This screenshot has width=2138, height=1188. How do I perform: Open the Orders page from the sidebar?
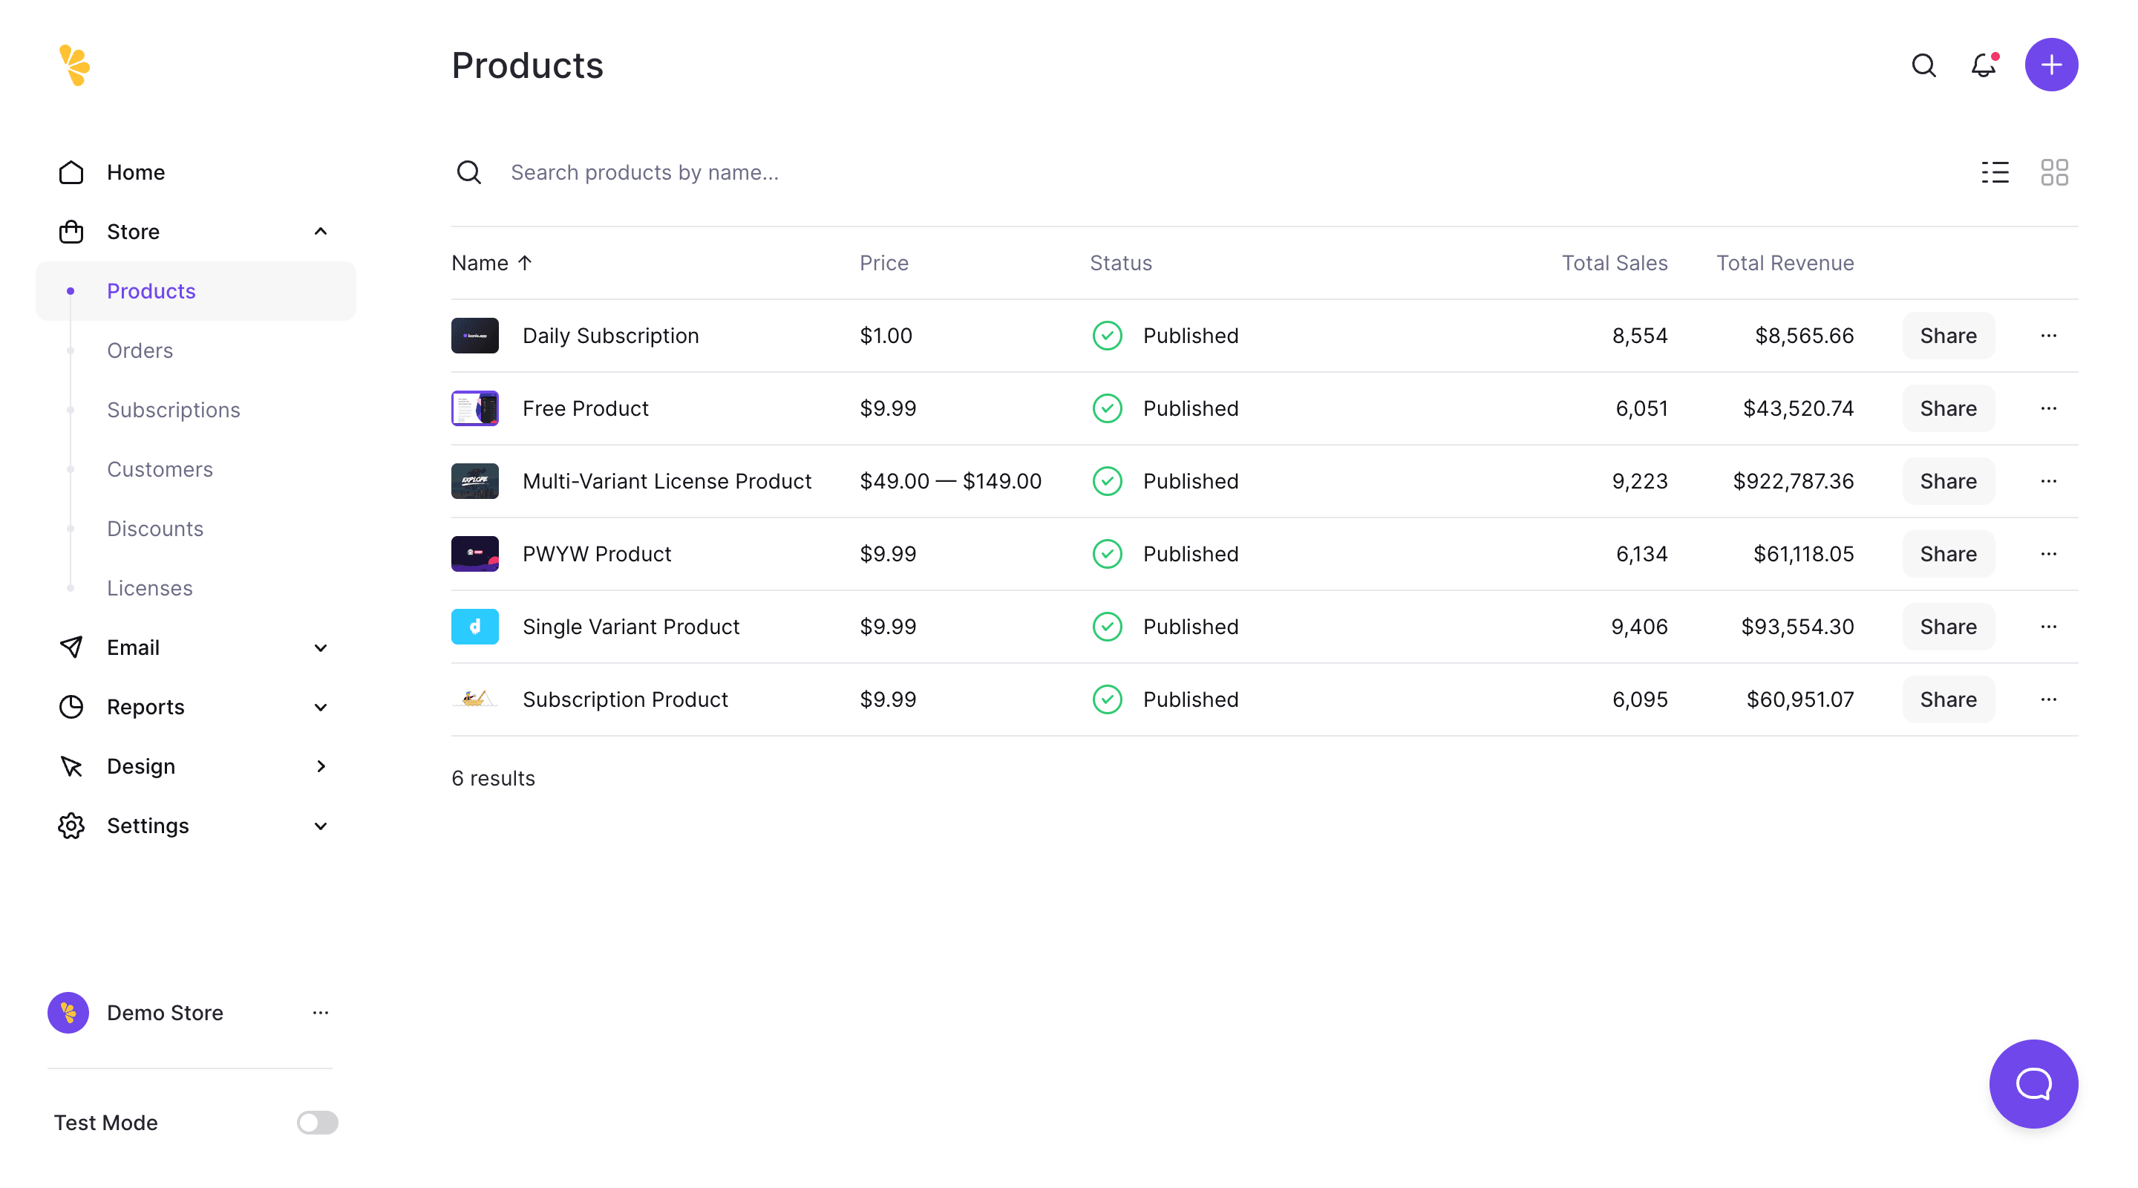click(140, 350)
